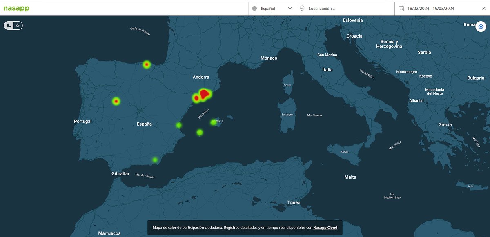
Task: Click the nasapp logo
Action: [16, 8]
